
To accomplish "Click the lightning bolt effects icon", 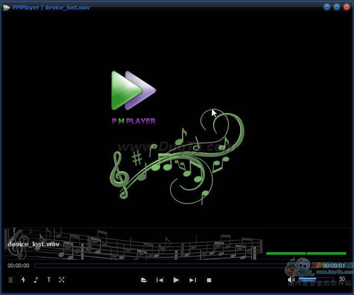I will click(x=23, y=280).
